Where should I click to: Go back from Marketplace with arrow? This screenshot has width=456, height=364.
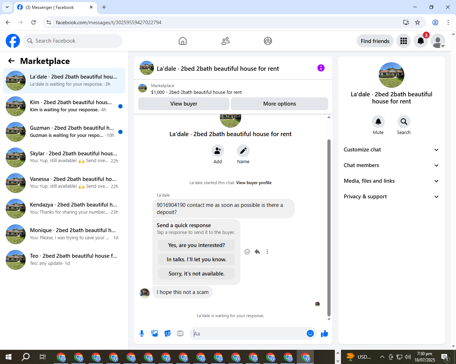coord(11,61)
